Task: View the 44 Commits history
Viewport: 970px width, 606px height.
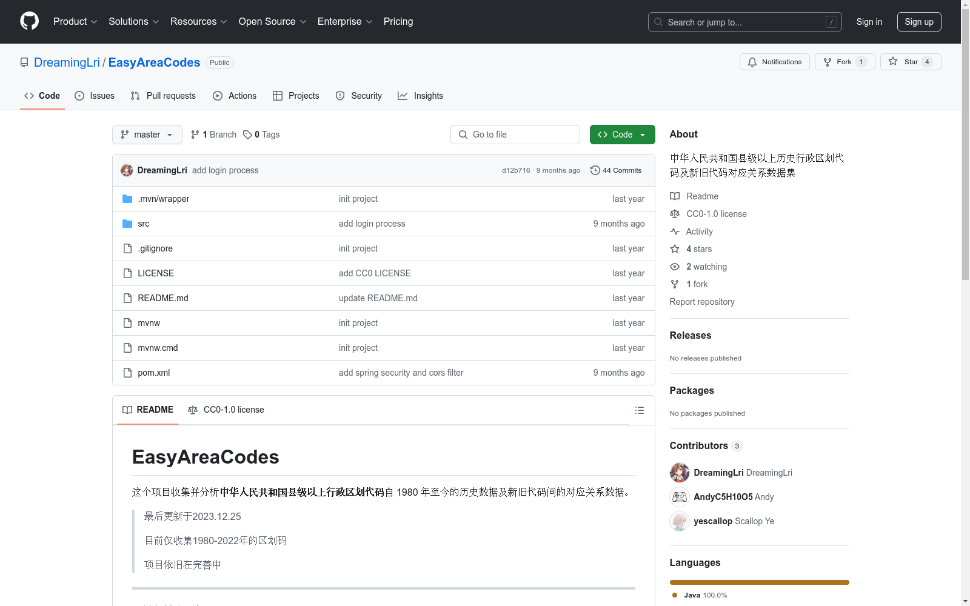Action: click(x=616, y=170)
